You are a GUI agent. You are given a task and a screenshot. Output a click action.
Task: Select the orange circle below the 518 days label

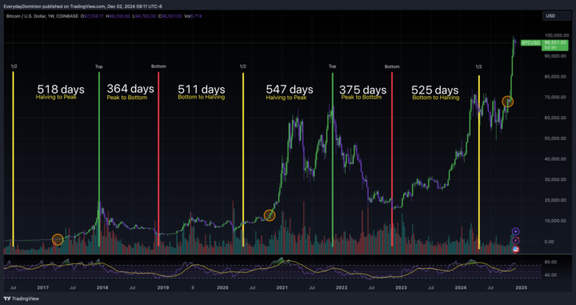tap(58, 239)
